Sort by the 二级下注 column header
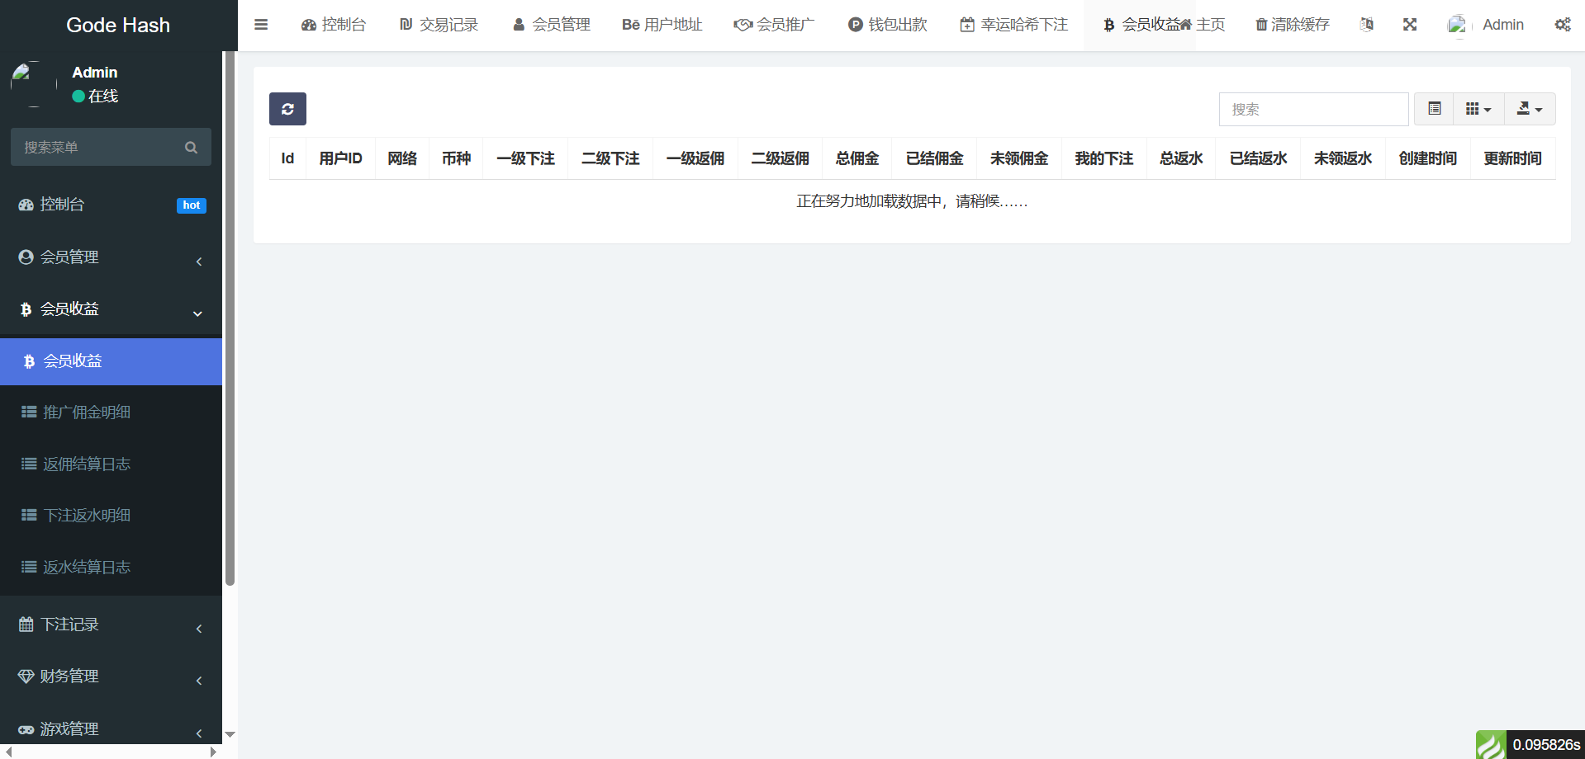The width and height of the screenshot is (1585, 759). pos(610,158)
